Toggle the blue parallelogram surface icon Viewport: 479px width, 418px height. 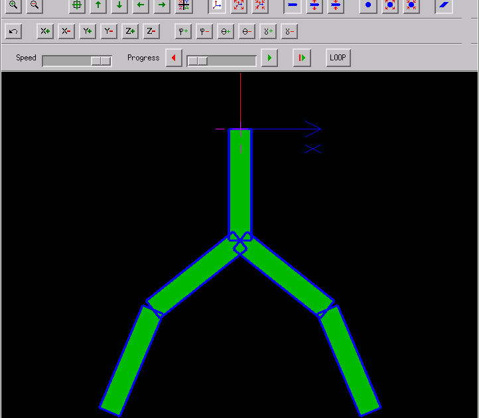tap(444, 5)
